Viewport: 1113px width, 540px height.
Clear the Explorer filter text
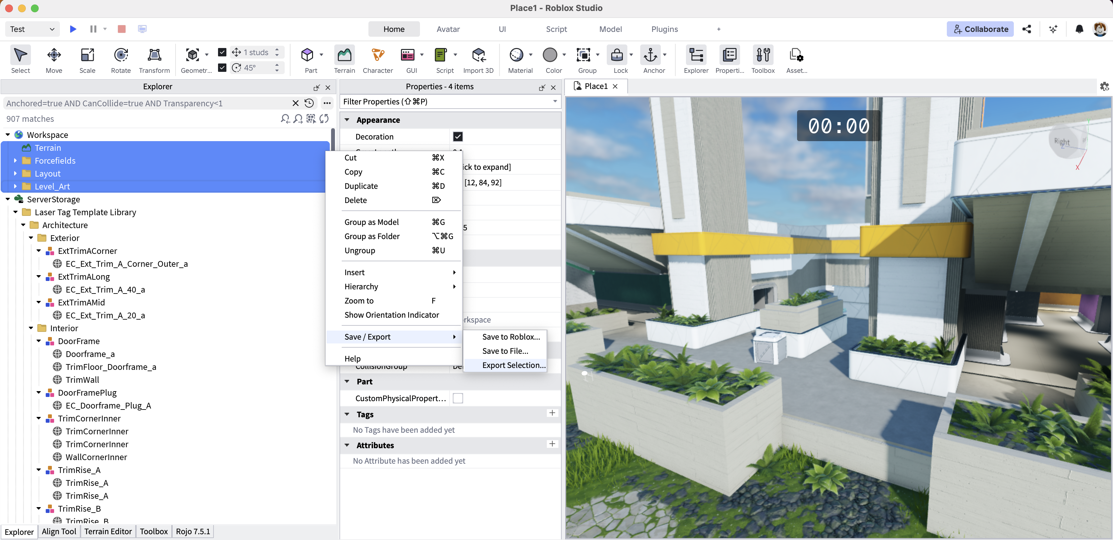coord(296,103)
